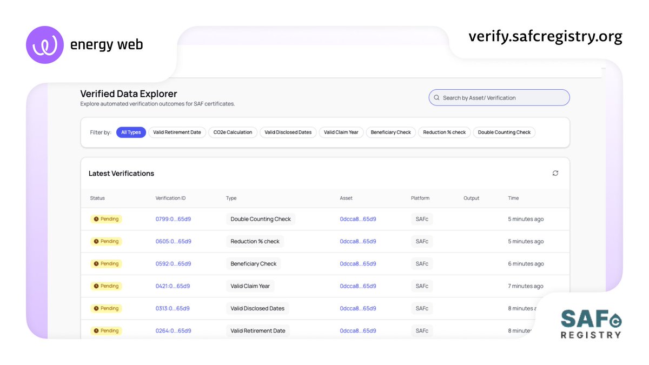This screenshot has height=365, width=649.
Task: Click the Verified Data Explorer heading
Action: click(x=129, y=94)
